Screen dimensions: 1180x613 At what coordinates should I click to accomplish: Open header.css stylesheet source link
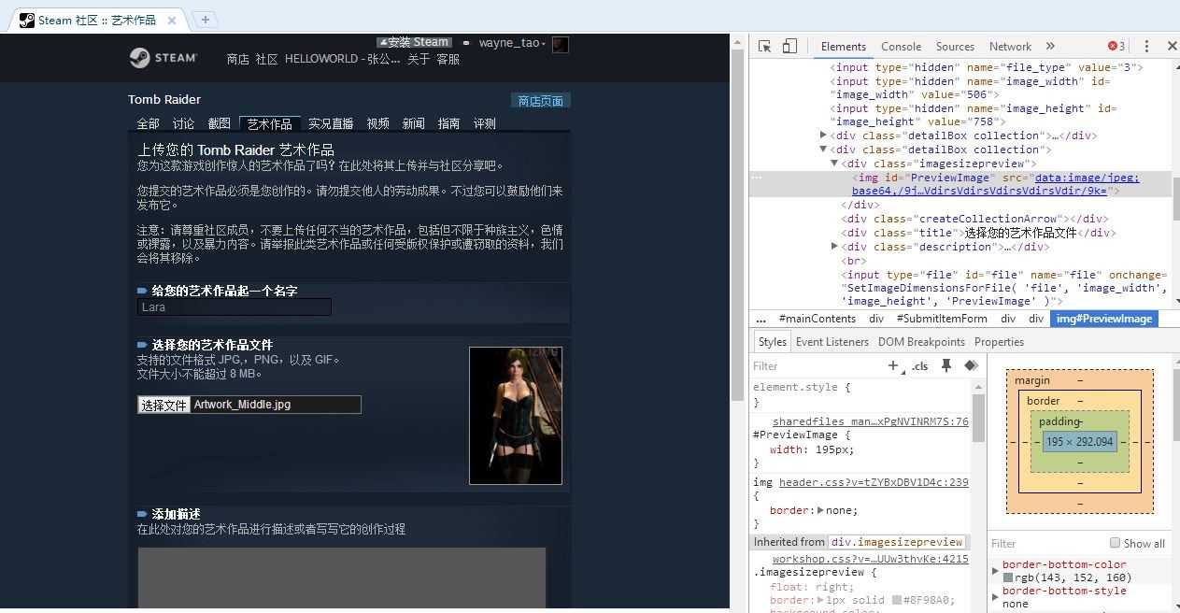[x=874, y=482]
